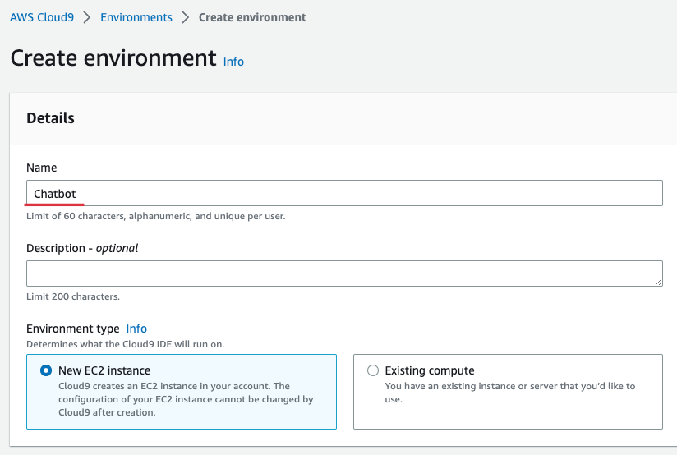Select the New EC2 instance radio button
The width and height of the screenshot is (677, 455).
tap(46, 370)
